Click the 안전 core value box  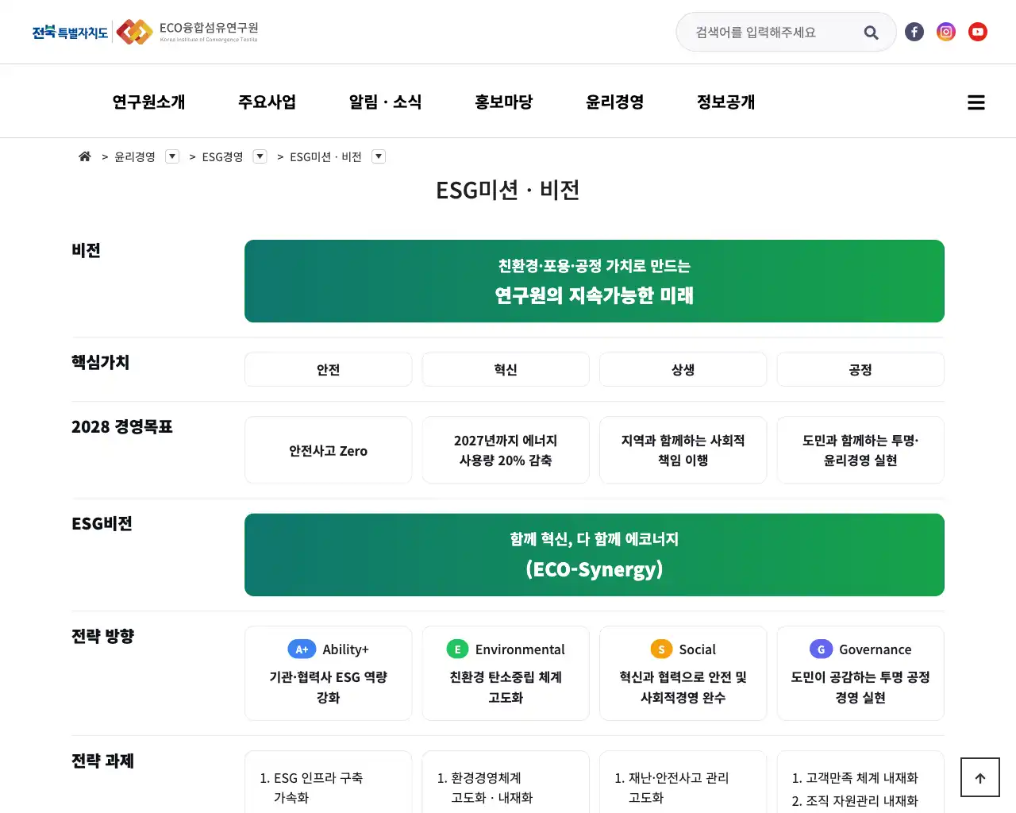tap(329, 369)
